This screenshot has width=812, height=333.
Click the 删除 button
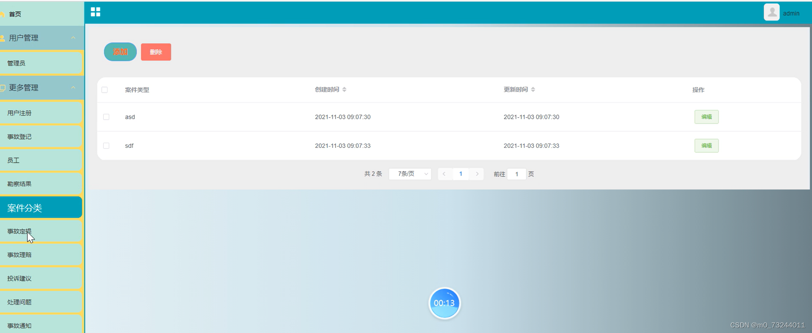[156, 52]
